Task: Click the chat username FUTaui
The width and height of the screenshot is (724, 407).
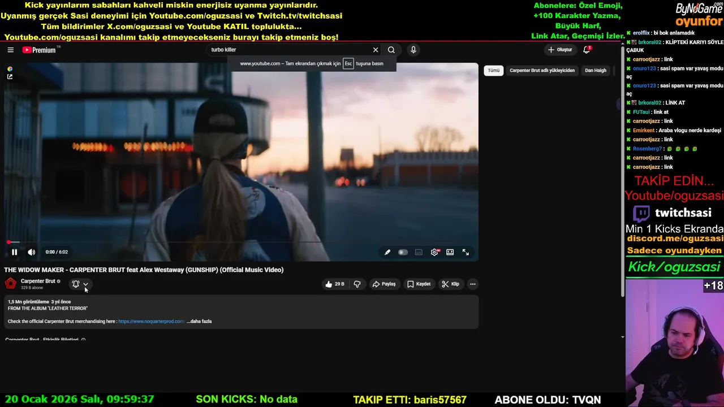Action: [x=641, y=112]
